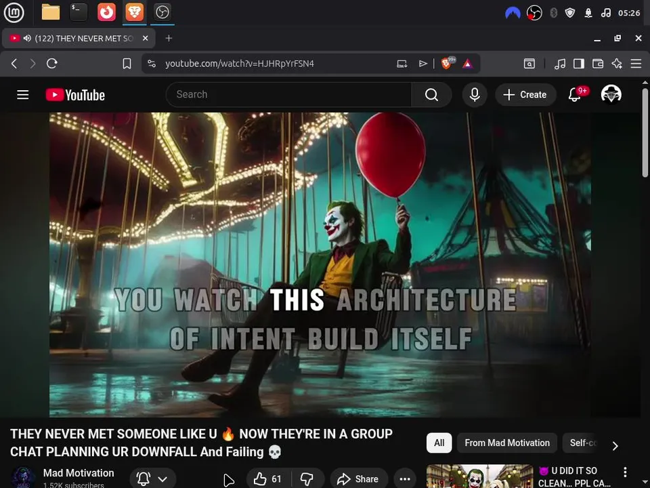Select the All filter chip

pos(439,443)
